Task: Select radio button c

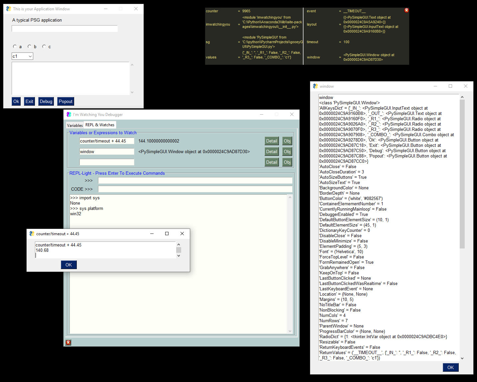Action: pyautogui.click(x=44, y=46)
